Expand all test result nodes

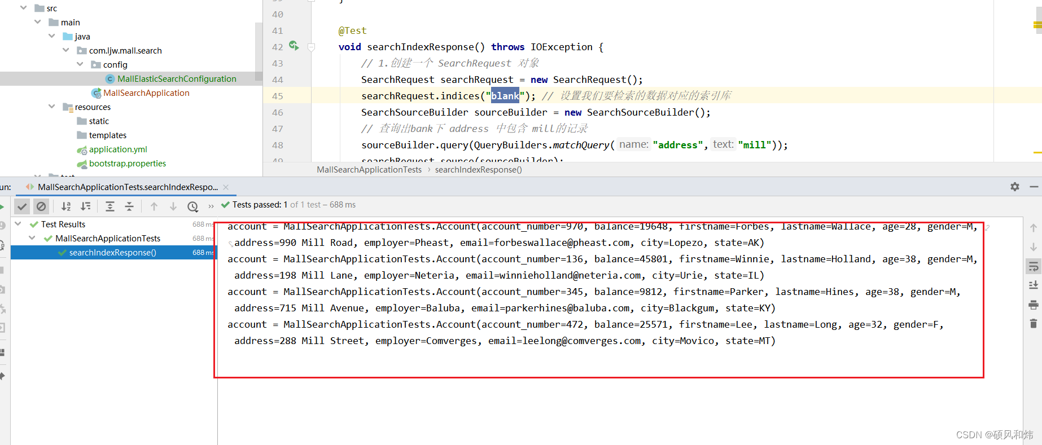(110, 206)
